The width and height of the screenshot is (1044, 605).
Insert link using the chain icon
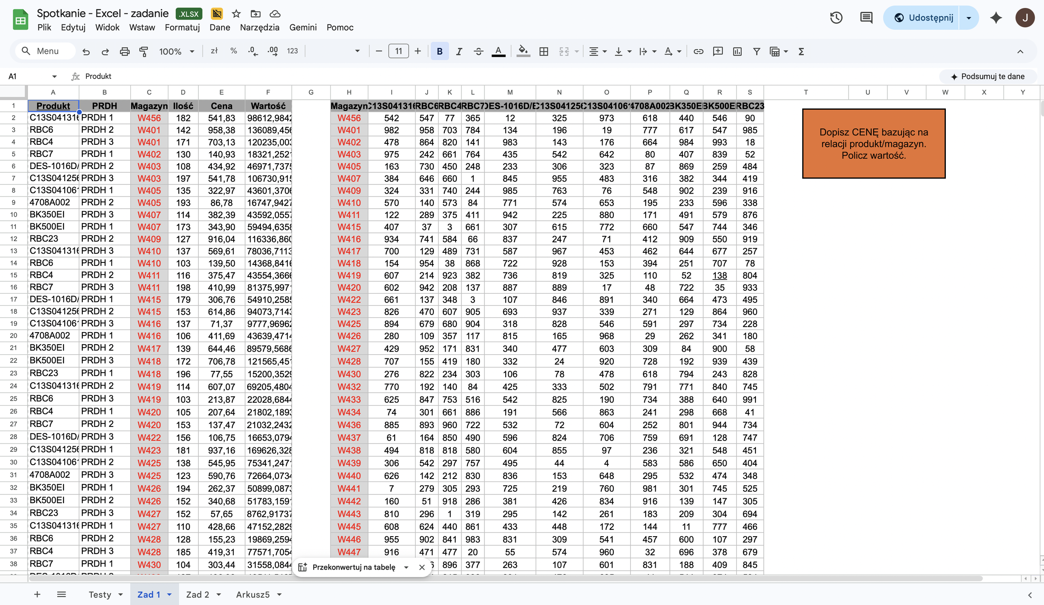698,51
